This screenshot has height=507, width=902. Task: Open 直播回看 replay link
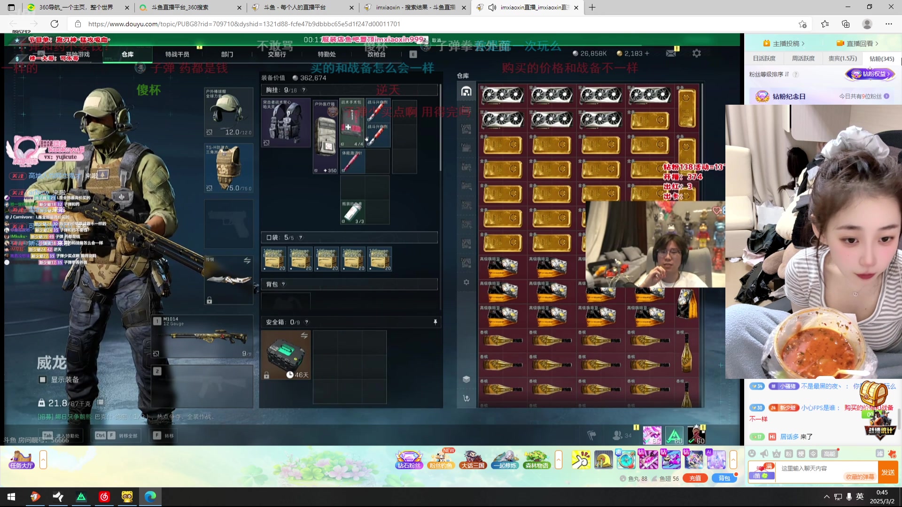click(857, 43)
